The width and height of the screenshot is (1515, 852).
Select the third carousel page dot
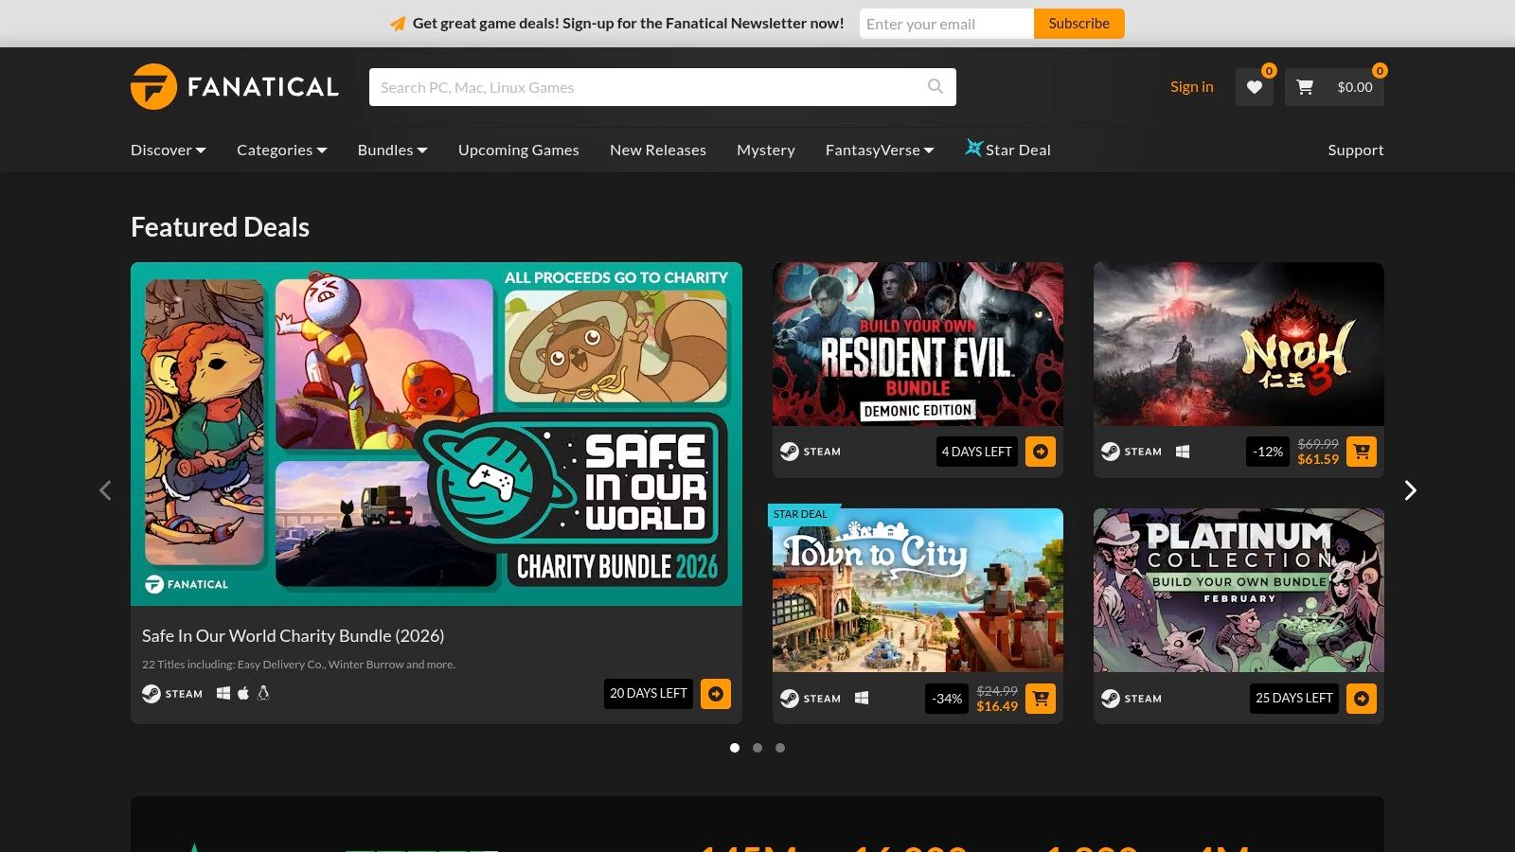tap(780, 748)
